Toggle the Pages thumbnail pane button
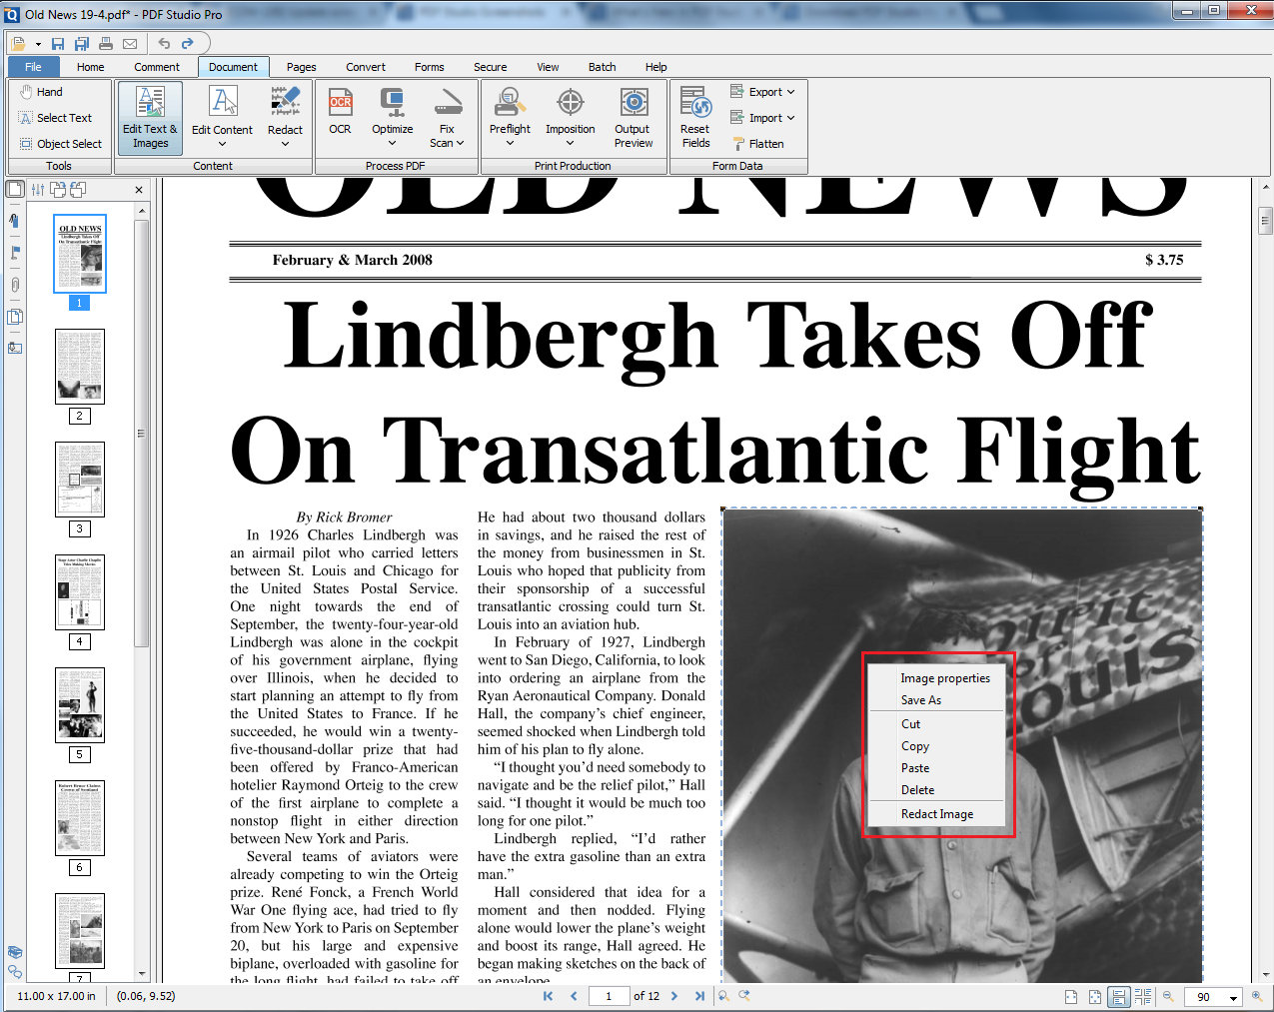The height and width of the screenshot is (1012, 1274). (15, 189)
